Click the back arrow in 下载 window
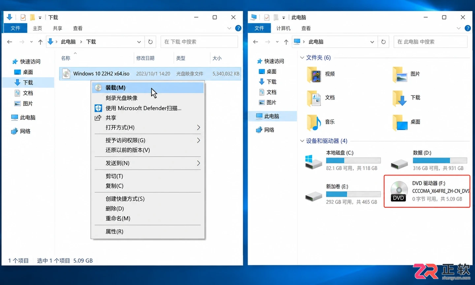Image resolution: width=475 pixels, height=285 pixels. point(10,42)
